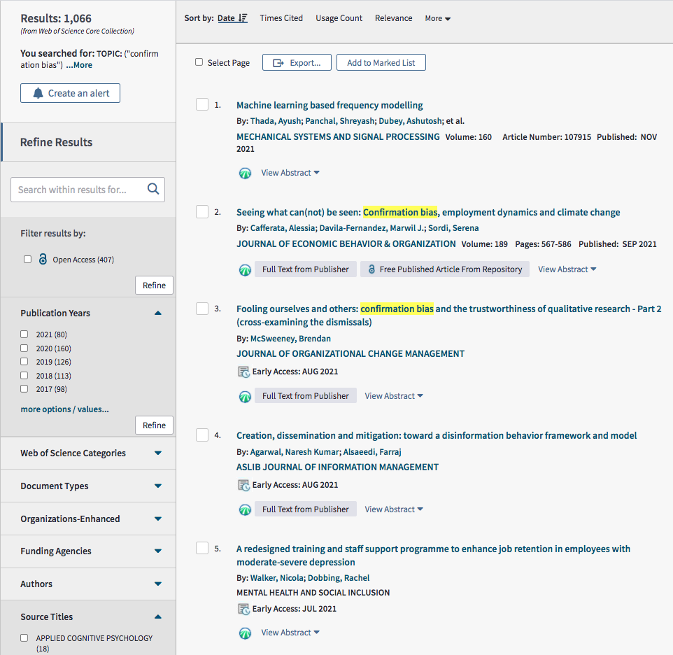
Task: Click the green icon beside result 2 full text
Action: [245, 269]
